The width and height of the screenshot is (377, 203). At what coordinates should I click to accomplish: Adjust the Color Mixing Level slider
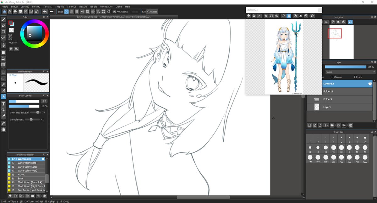pos(35,112)
